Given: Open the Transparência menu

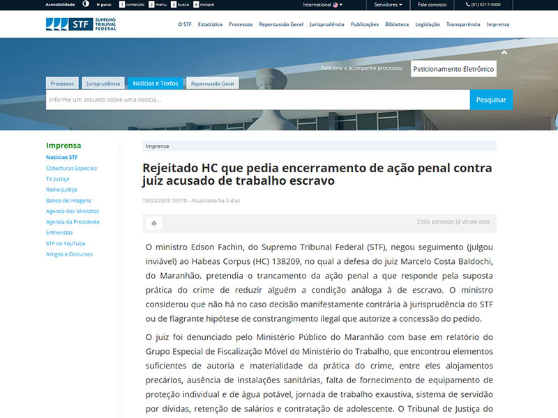Looking at the screenshot, I should pyautogui.click(x=463, y=24).
